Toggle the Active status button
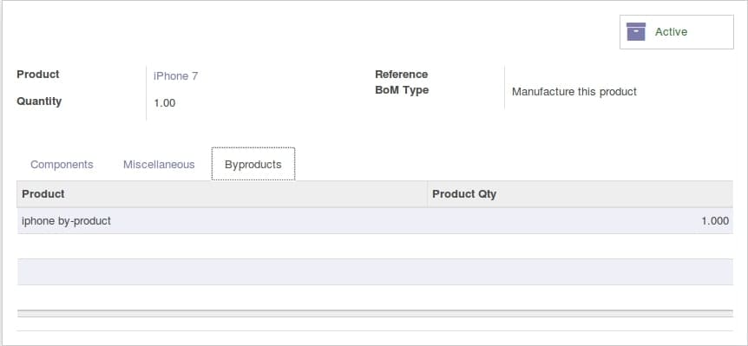 click(x=677, y=32)
